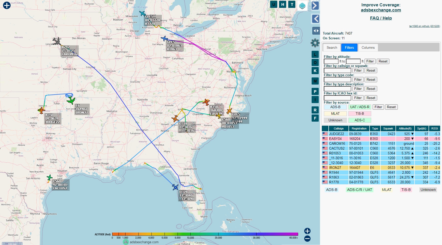Click Reset button for altitude filter
Screen dimensions: 442x245
point(383,61)
